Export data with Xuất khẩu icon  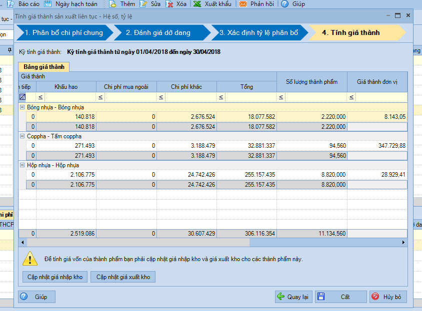pos(198,3)
